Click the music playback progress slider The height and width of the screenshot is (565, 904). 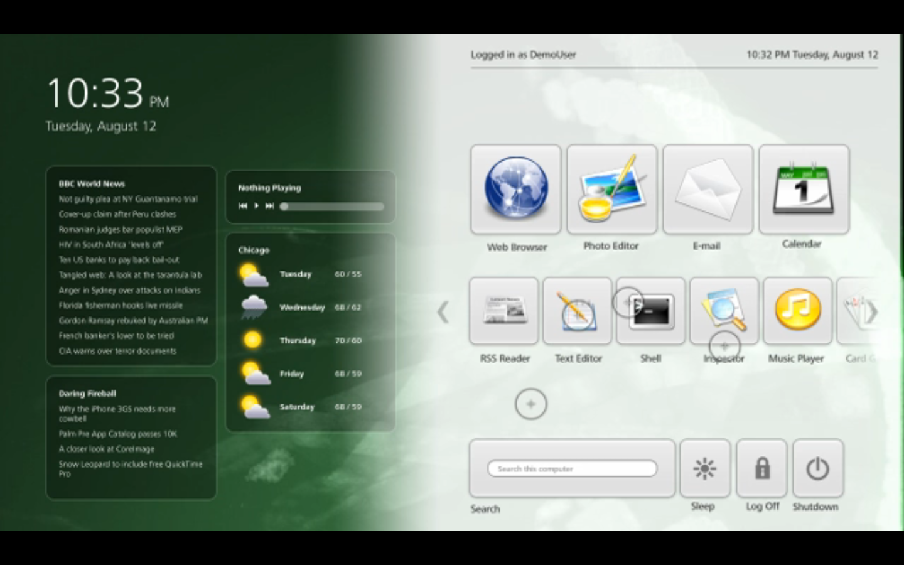333,206
